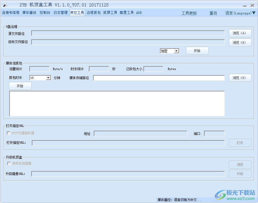
Task: Open the 语言(Language) dropdown menu
Action: 240,13
